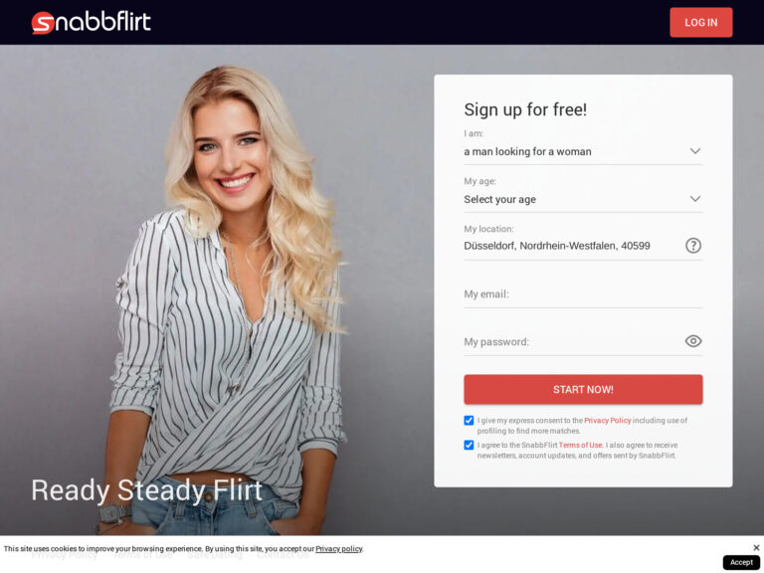Select 'a man looking for a woman' field
The height and width of the screenshot is (573, 764).
click(x=583, y=151)
